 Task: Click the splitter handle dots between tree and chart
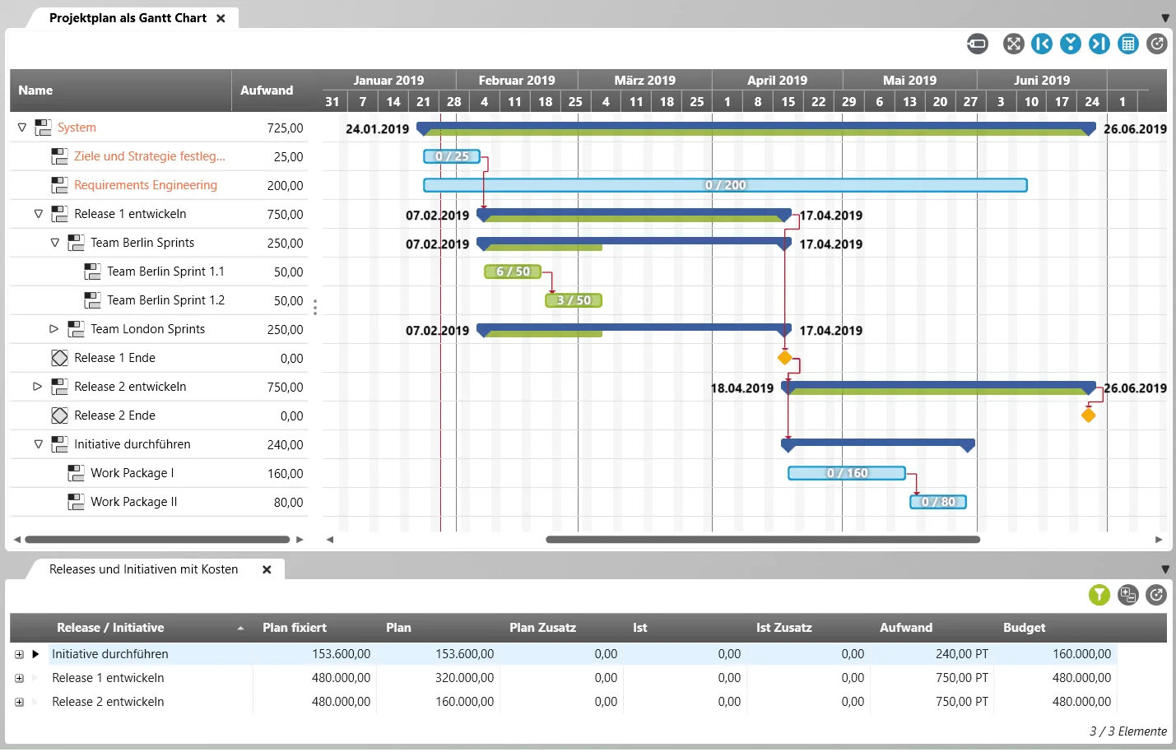(x=315, y=307)
